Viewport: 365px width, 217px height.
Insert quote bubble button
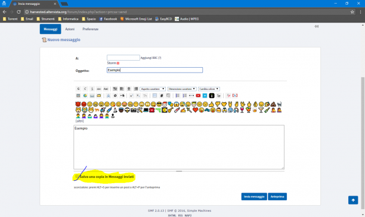tap(168, 95)
